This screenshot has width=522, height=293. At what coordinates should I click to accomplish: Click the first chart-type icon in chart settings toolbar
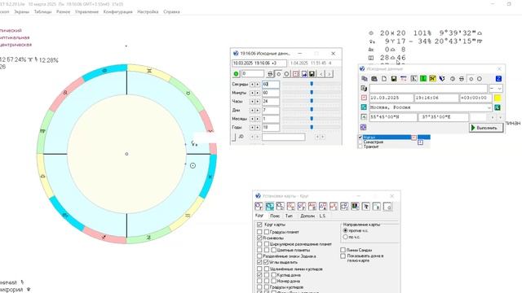[259, 207]
